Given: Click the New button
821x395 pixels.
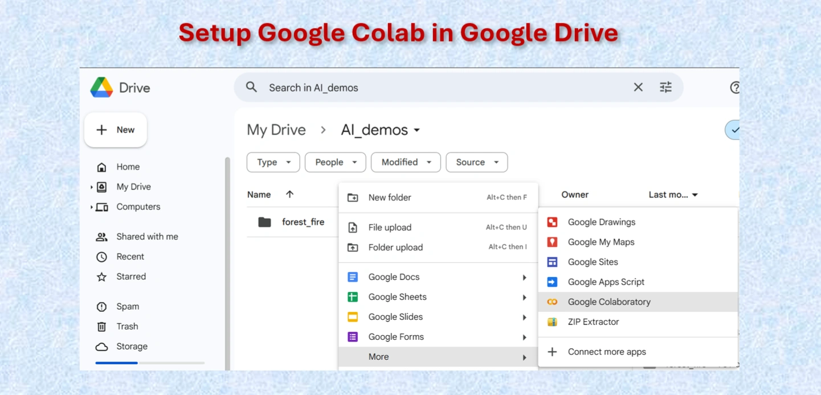Looking at the screenshot, I should 116,130.
